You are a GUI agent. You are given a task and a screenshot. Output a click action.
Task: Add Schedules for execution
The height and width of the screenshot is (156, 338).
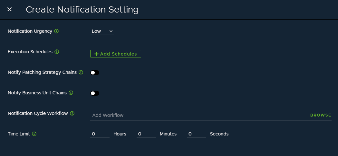[116, 54]
